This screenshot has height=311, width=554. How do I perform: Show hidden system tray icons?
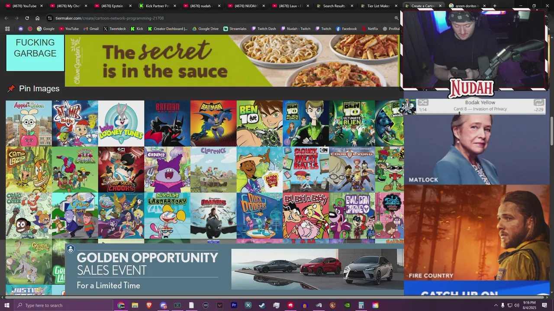point(496,305)
